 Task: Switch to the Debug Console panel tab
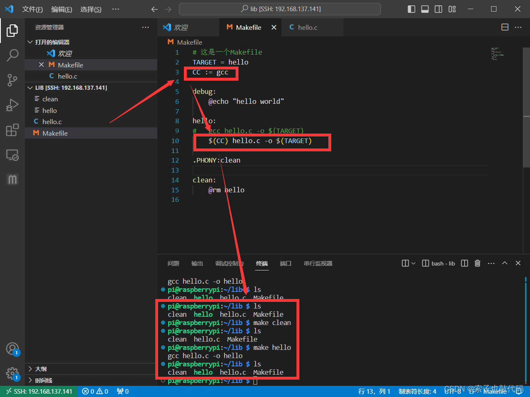click(x=229, y=263)
